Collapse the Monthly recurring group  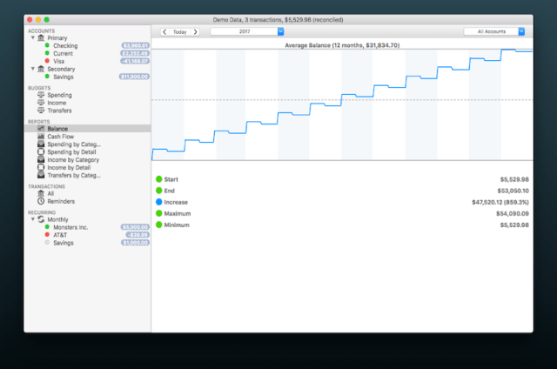pos(33,219)
